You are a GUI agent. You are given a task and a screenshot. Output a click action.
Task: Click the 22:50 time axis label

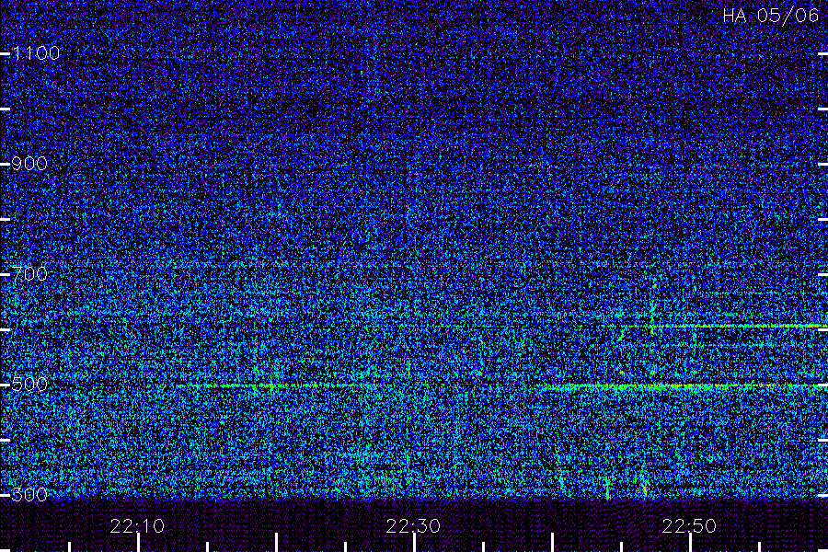coord(689,525)
